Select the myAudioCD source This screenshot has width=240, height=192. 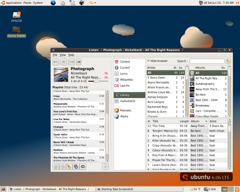(129, 101)
